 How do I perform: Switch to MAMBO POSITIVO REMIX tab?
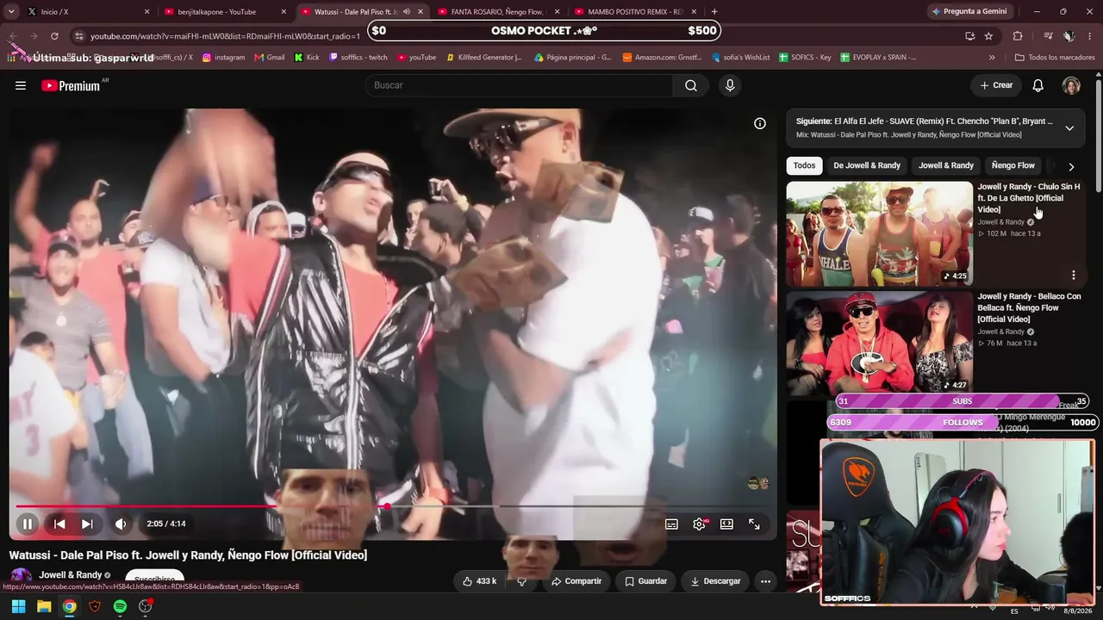click(x=635, y=12)
